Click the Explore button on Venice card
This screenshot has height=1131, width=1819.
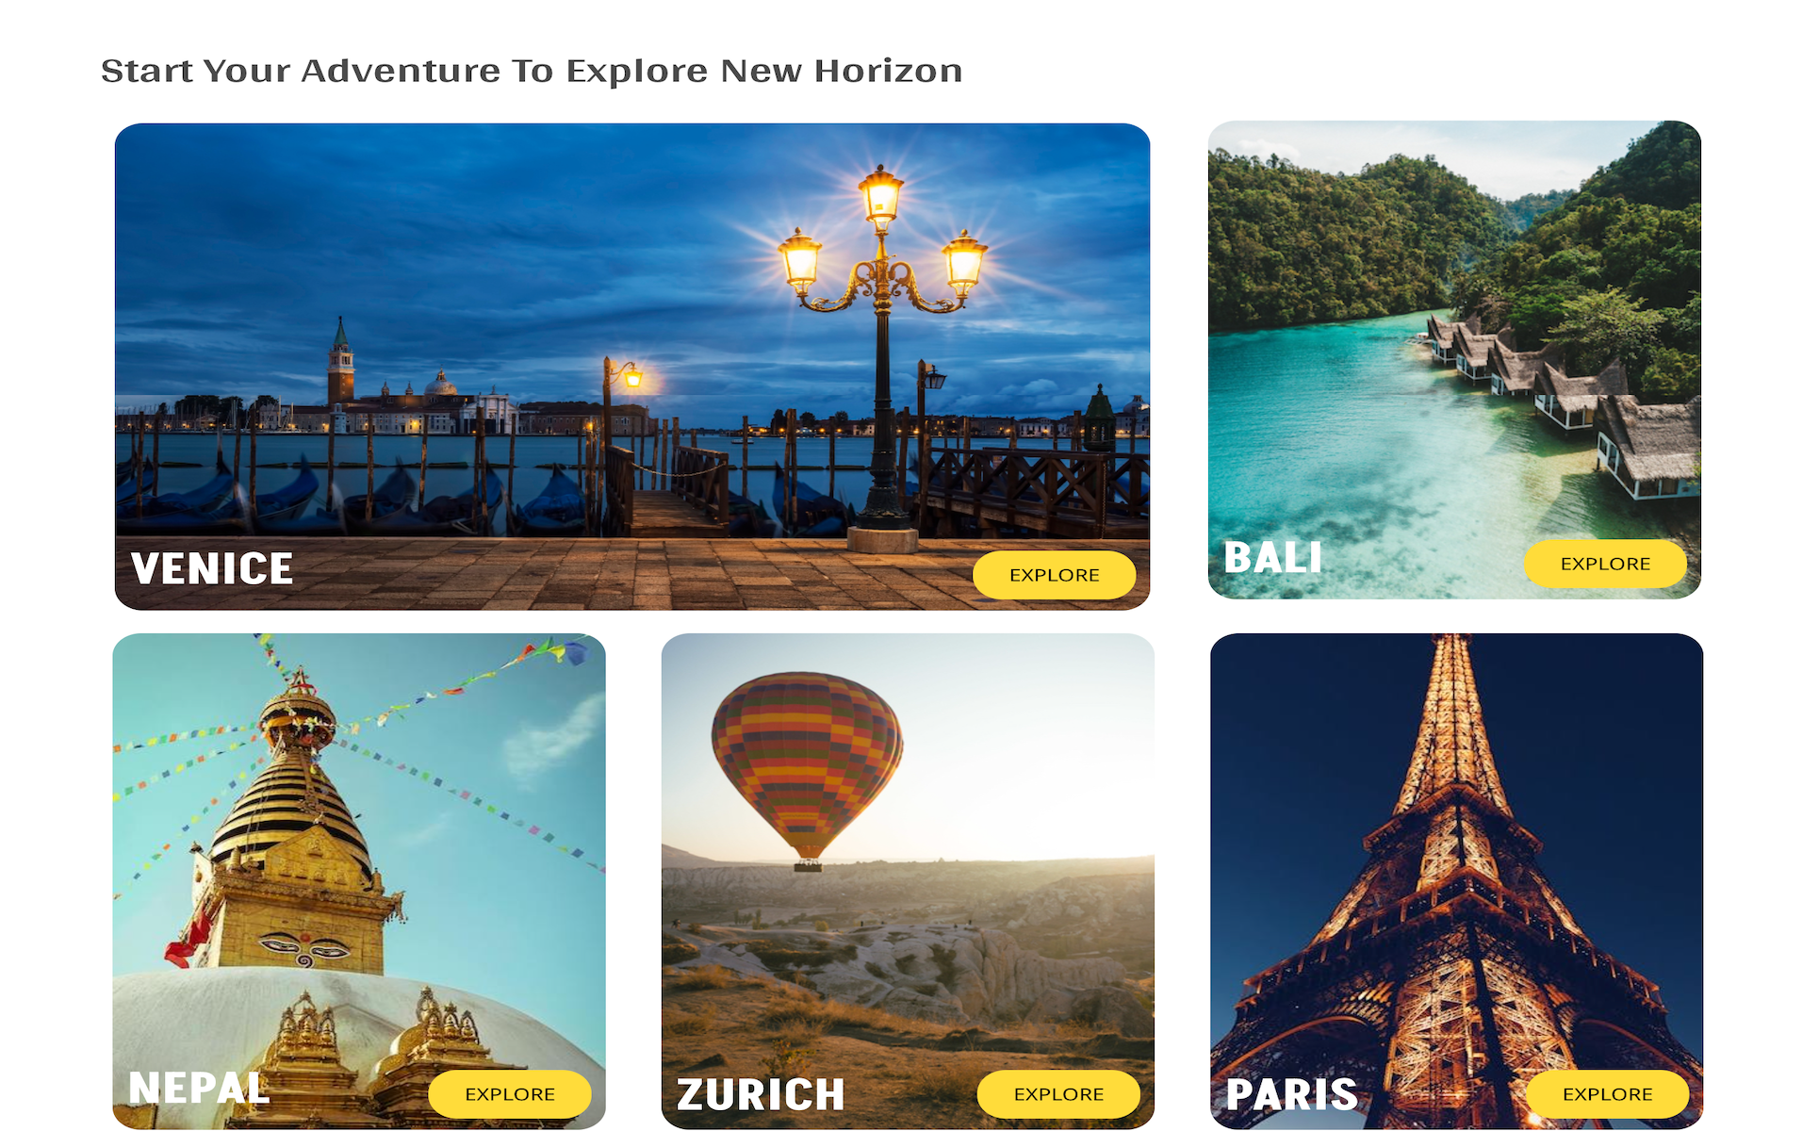click(x=1054, y=575)
